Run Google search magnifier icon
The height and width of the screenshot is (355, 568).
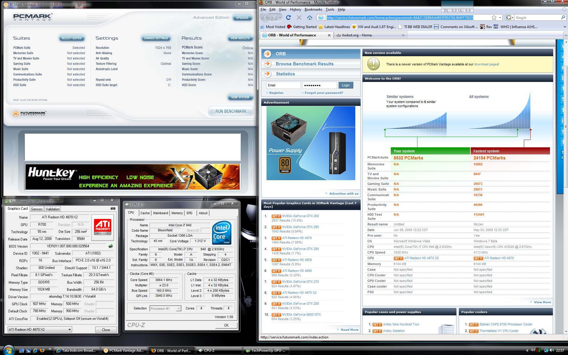pos(563,17)
